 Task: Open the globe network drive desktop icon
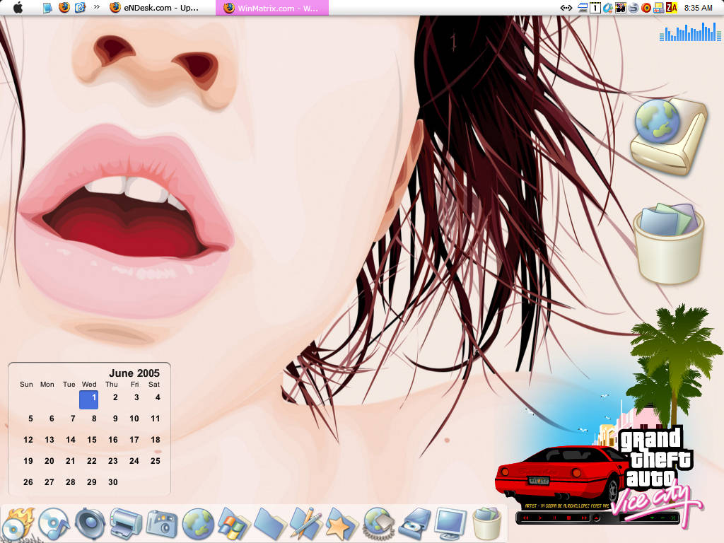click(x=668, y=136)
